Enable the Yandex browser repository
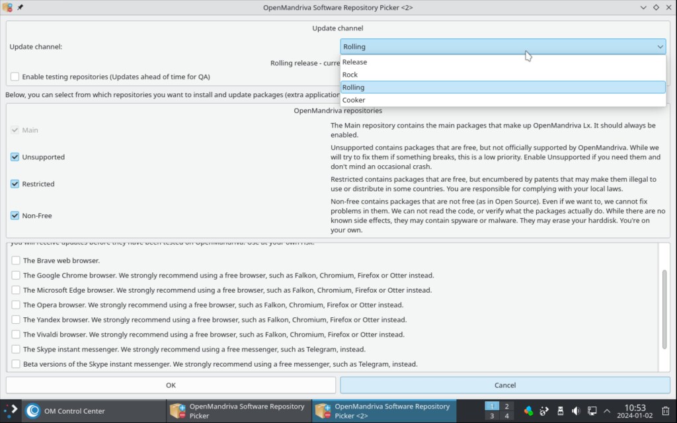 (16, 319)
